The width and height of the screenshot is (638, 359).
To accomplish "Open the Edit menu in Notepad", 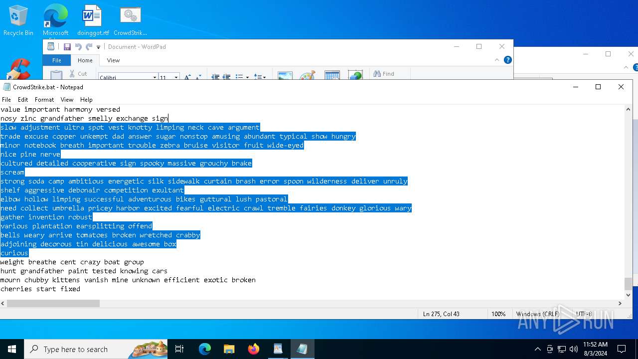I will [23, 100].
